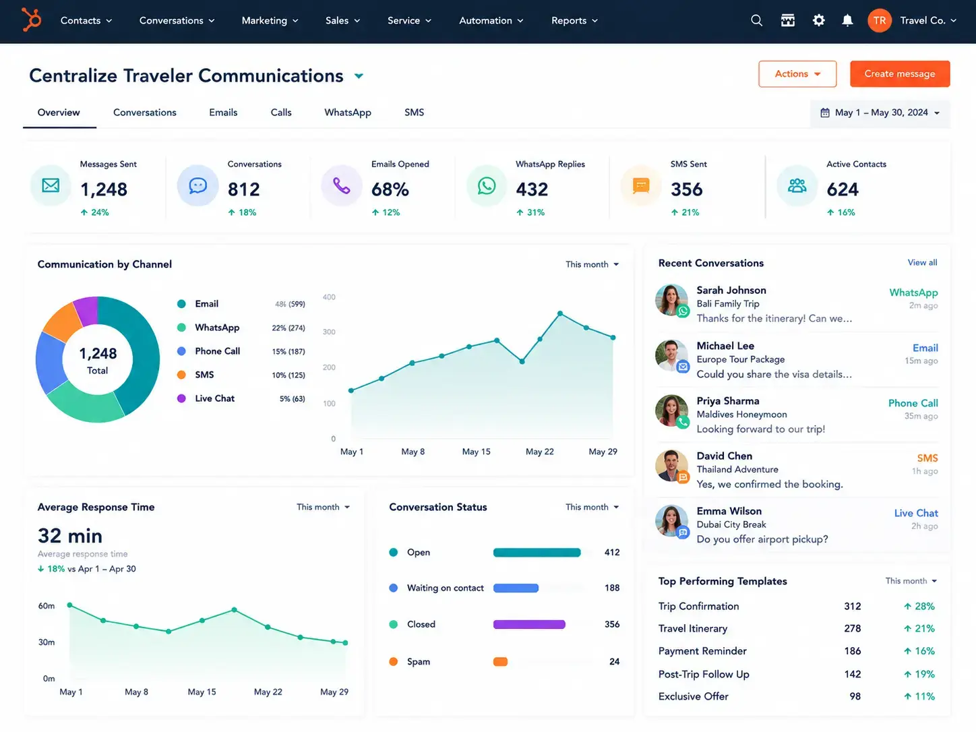Click the TR account avatar
This screenshot has height=732, width=976.
click(x=880, y=20)
